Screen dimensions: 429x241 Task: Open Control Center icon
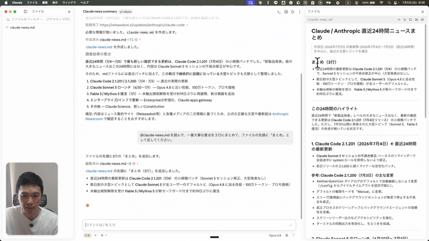click(x=396, y=3)
